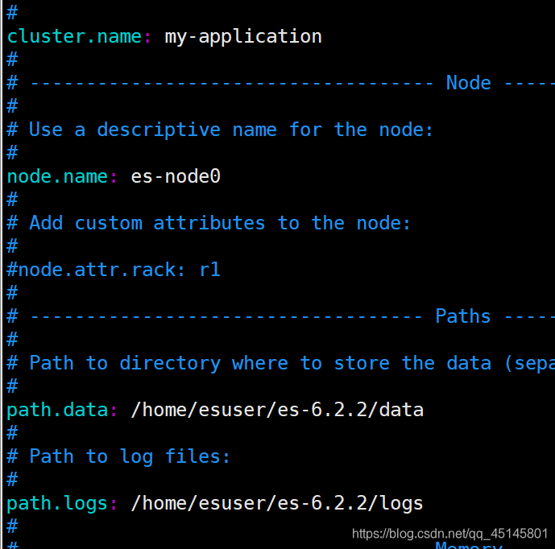Image resolution: width=555 pixels, height=549 pixels.
Task: Click the 'cluster.name' key
Action: click(x=74, y=36)
